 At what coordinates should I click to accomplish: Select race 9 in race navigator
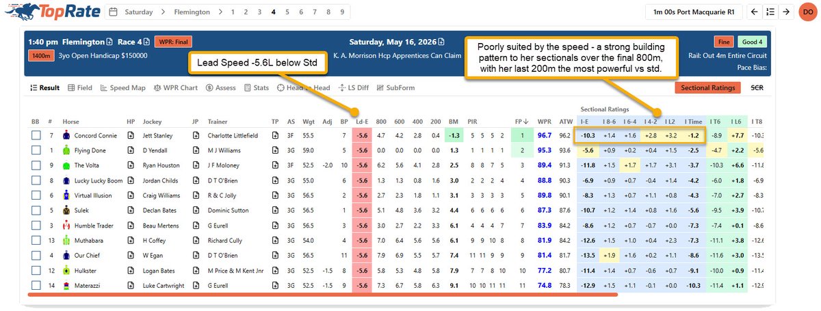click(x=341, y=12)
